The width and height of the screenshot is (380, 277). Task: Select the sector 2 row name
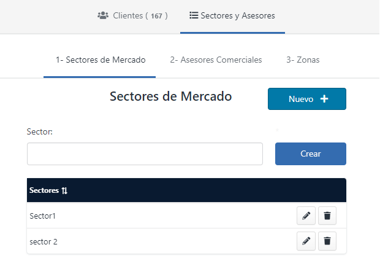coord(44,242)
